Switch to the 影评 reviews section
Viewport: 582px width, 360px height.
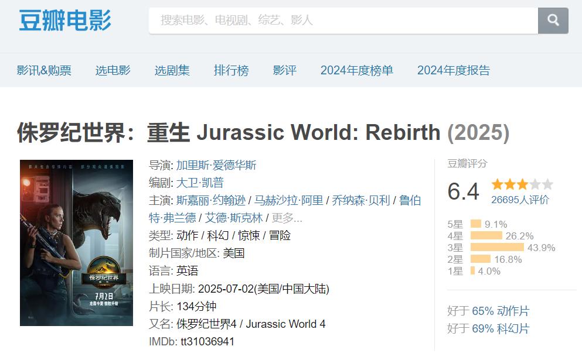point(285,70)
